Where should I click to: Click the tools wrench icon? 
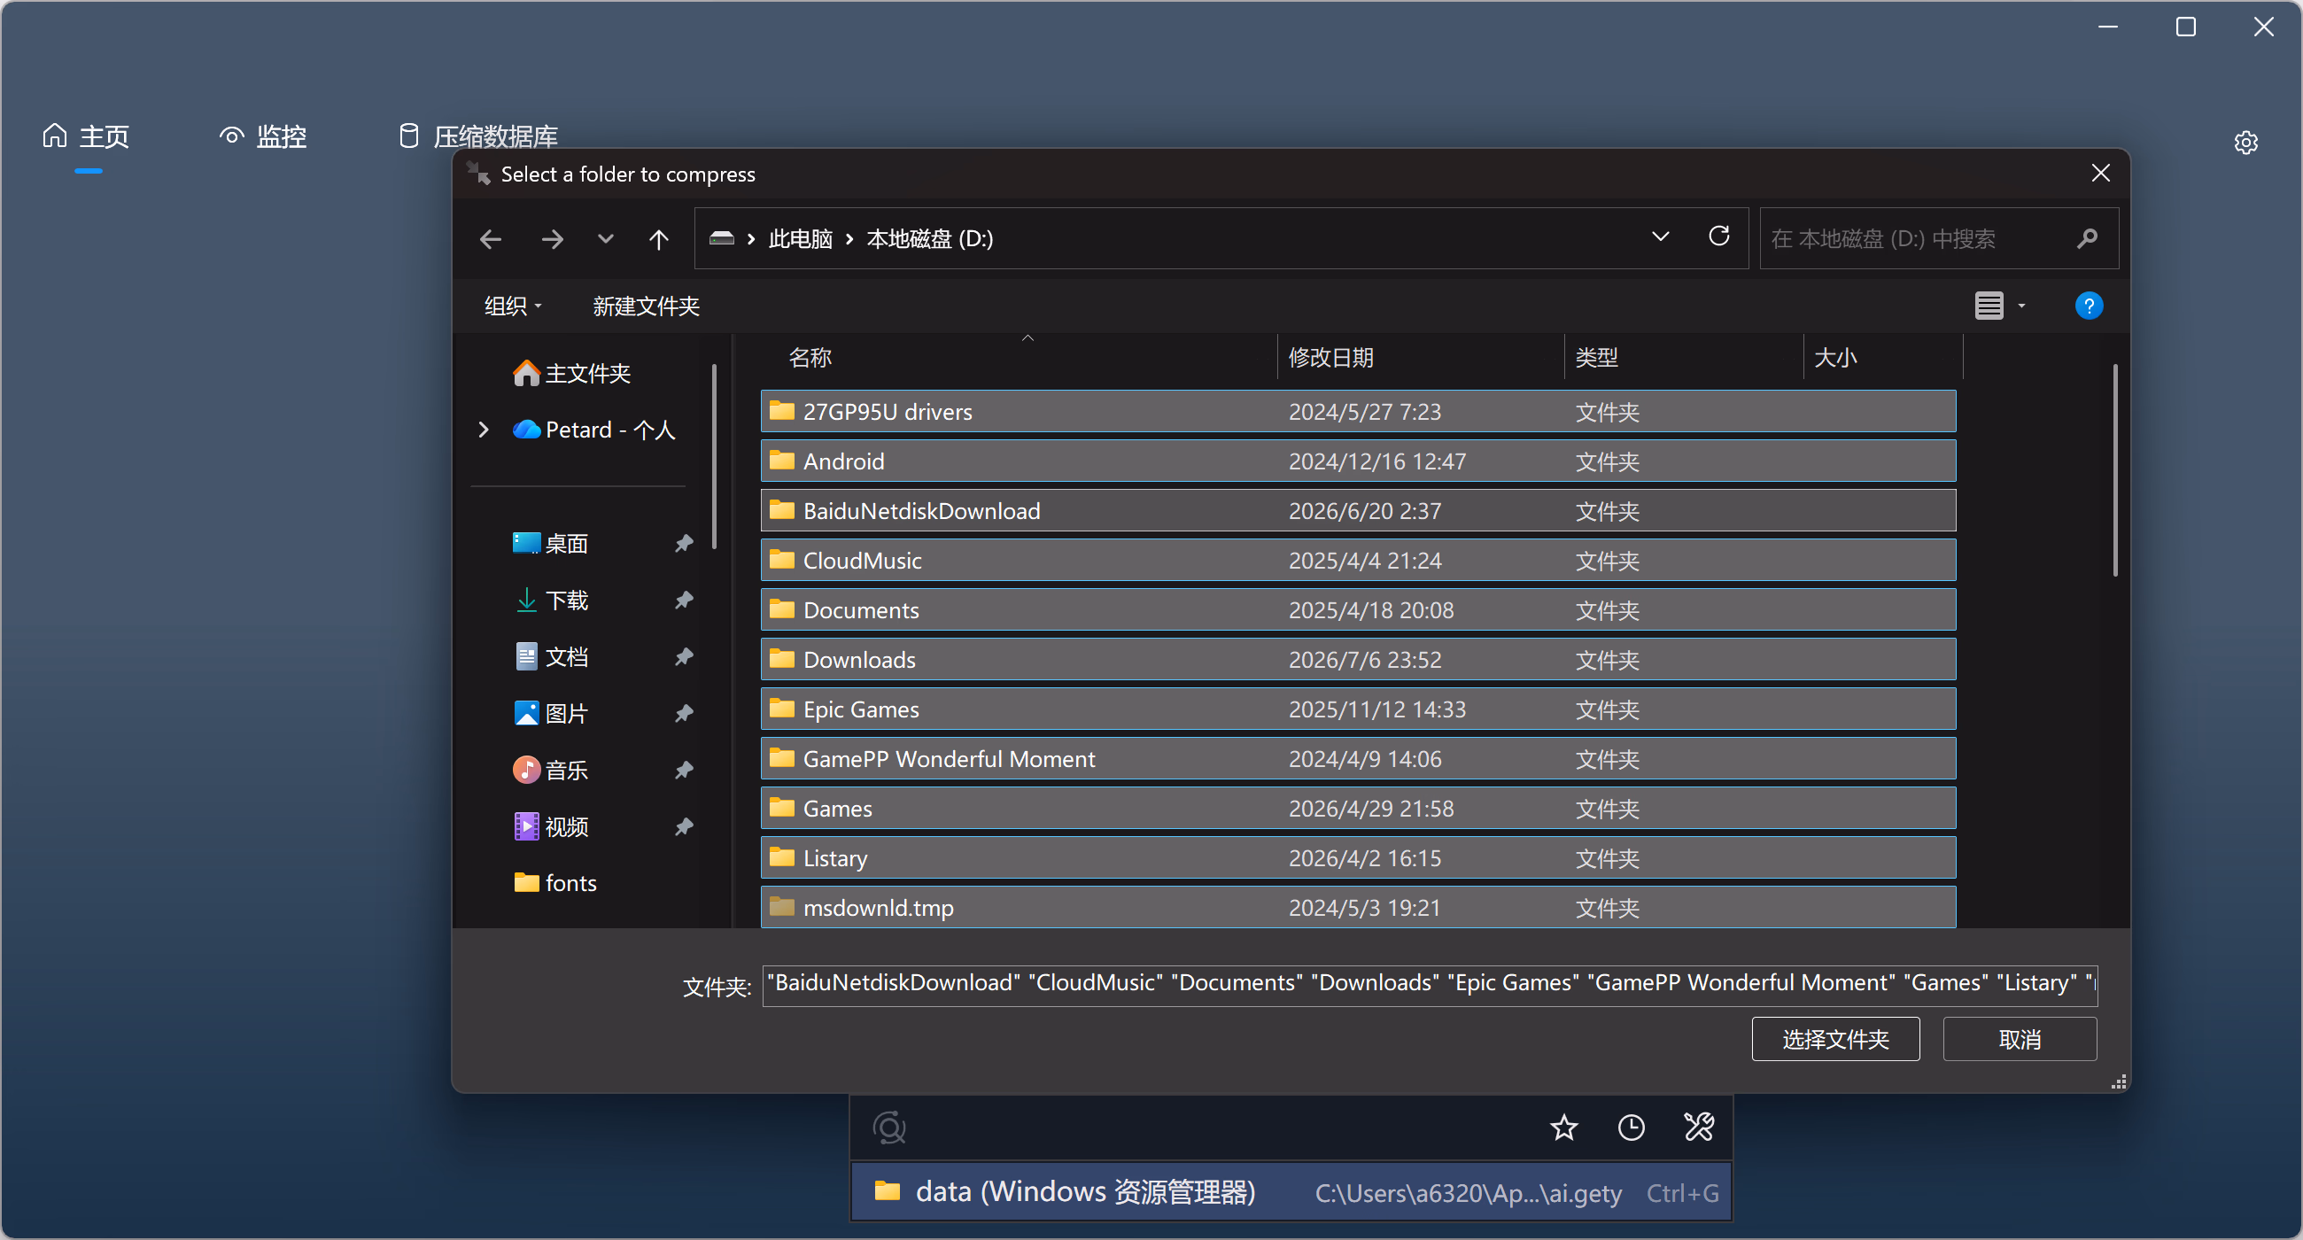pos(1699,1128)
